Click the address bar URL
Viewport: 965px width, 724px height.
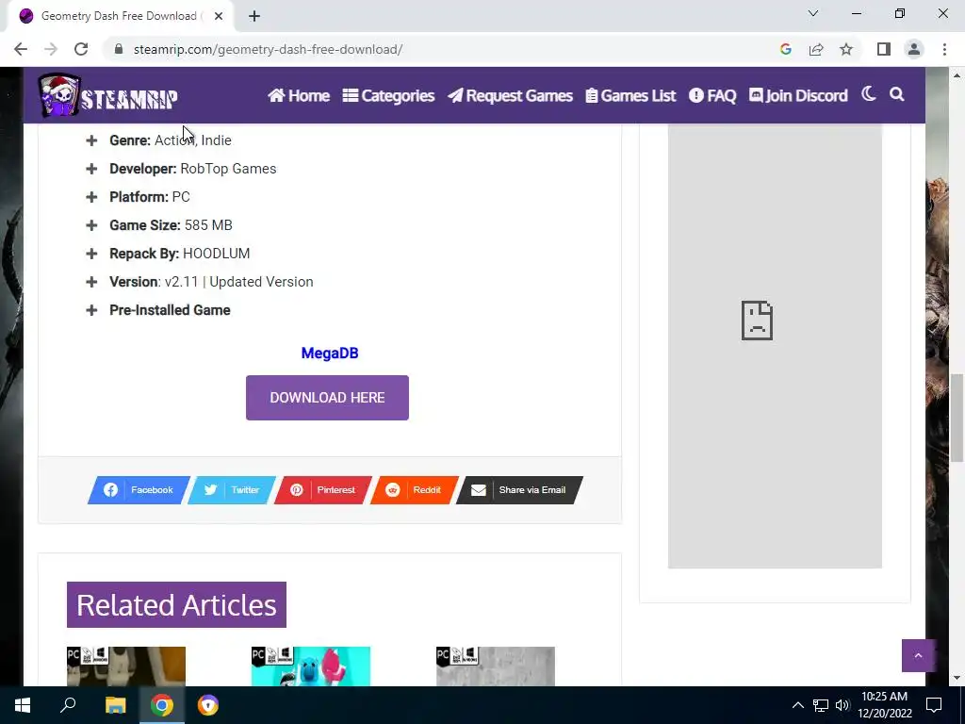tap(268, 49)
